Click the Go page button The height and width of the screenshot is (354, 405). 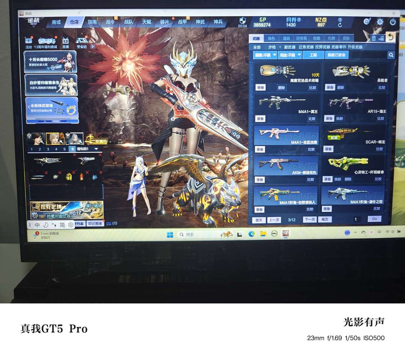click(x=374, y=219)
